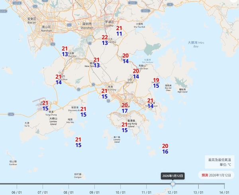Click the 2026年1月12日 date tooltip

click(x=172, y=175)
